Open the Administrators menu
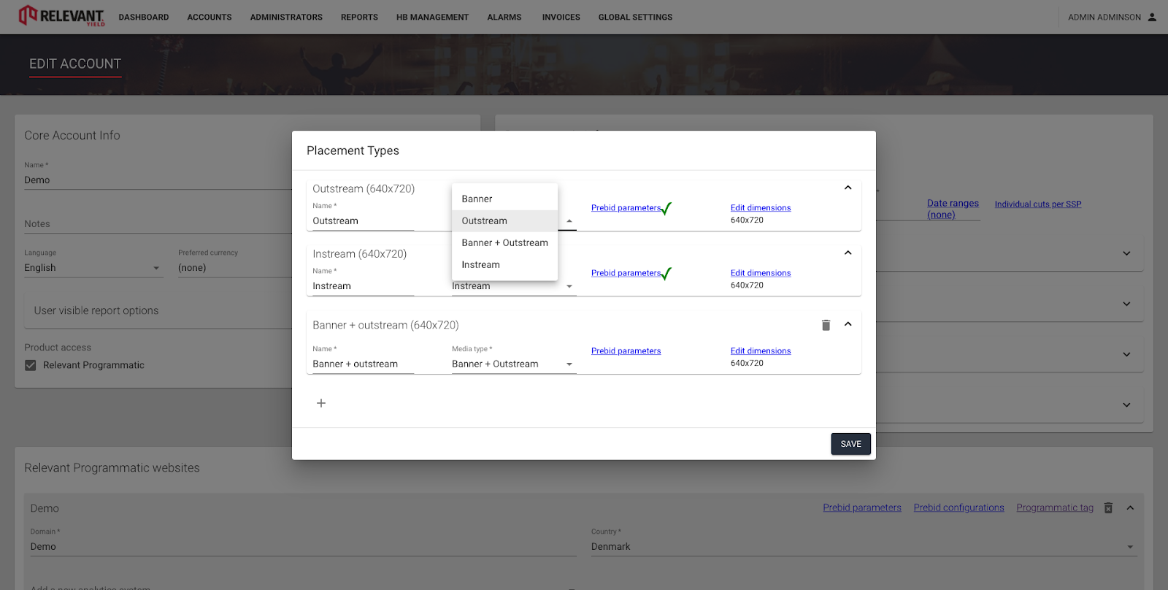The height and width of the screenshot is (590, 1168). (286, 17)
